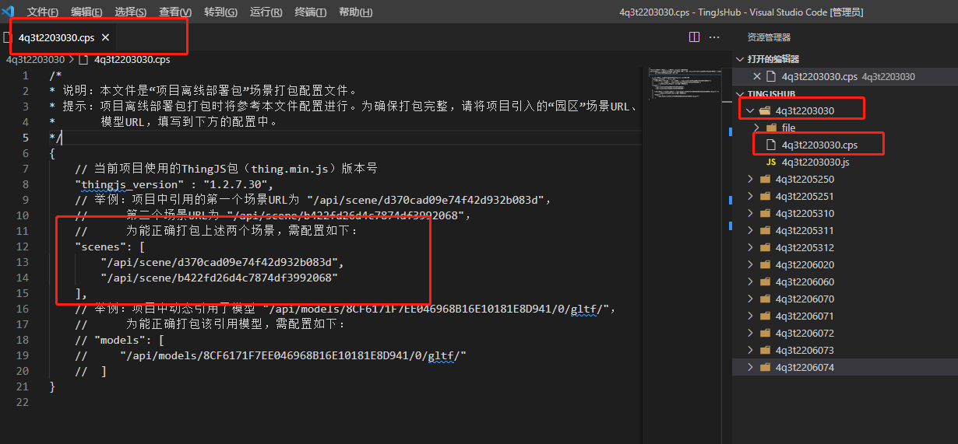The width and height of the screenshot is (958, 444).
Task: Click the 资源管理器 panel title
Action: click(x=769, y=37)
